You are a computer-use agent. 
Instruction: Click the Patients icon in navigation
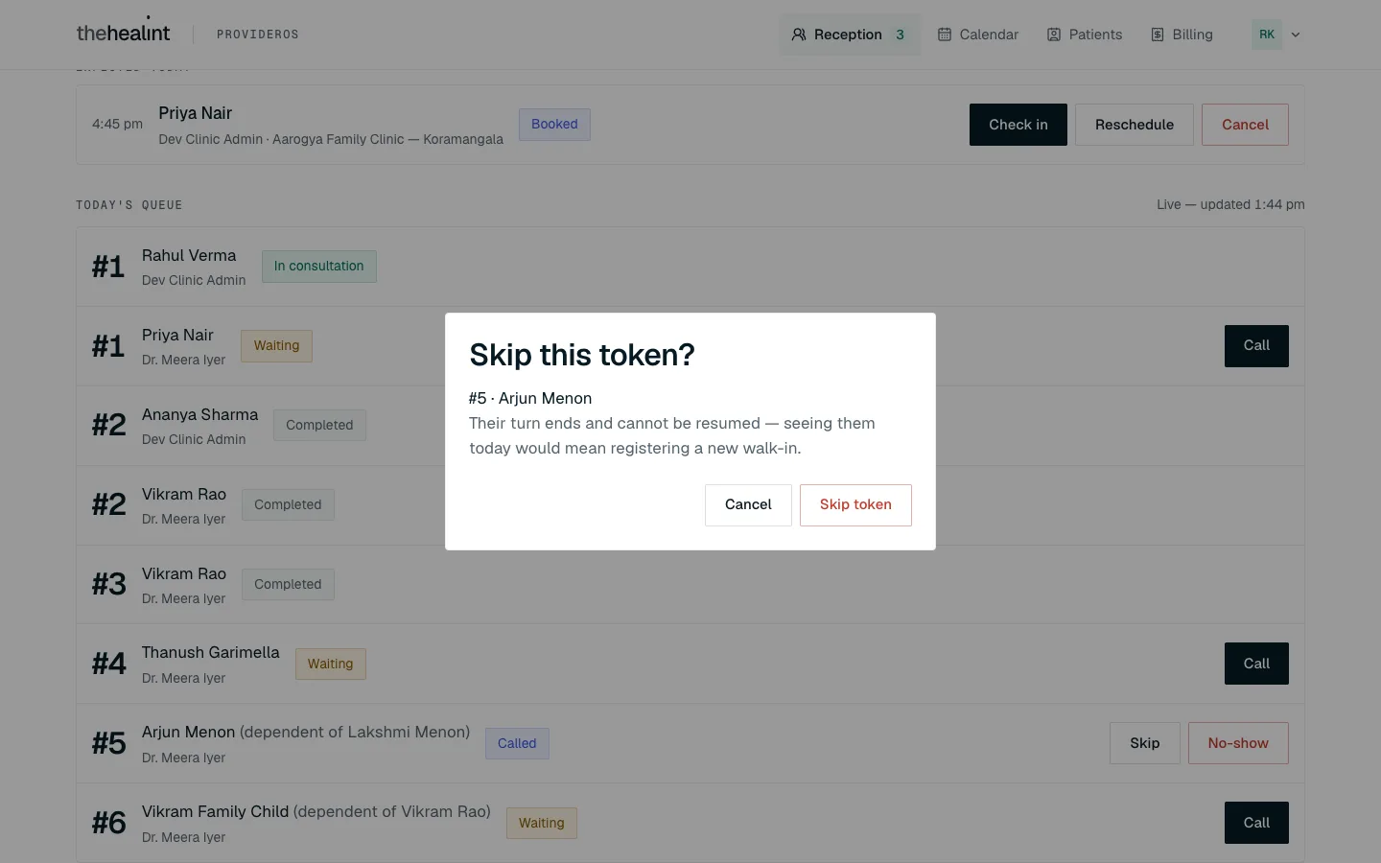[1054, 35]
